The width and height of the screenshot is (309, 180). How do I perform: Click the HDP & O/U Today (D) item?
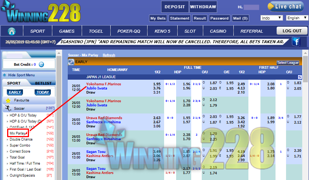click(x=26, y=121)
